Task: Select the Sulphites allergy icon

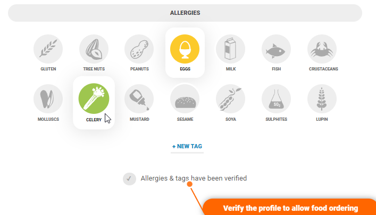Action: [x=276, y=99]
